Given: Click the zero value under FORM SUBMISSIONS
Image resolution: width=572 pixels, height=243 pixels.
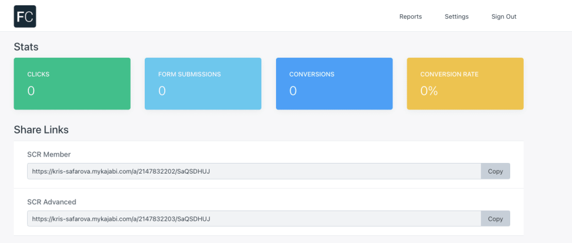Looking at the screenshot, I should point(162,91).
